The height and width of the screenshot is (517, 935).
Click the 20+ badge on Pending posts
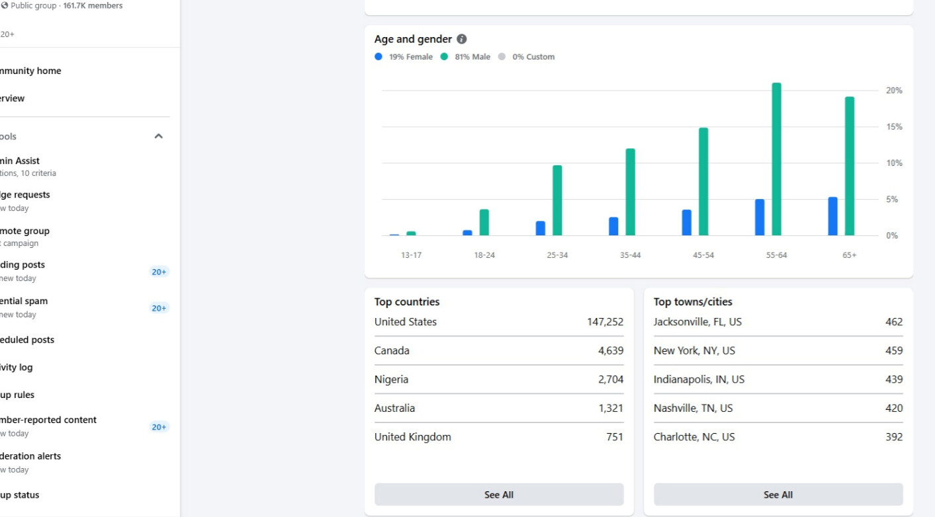159,272
